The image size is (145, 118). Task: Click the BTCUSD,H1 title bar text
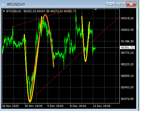point(16,4)
